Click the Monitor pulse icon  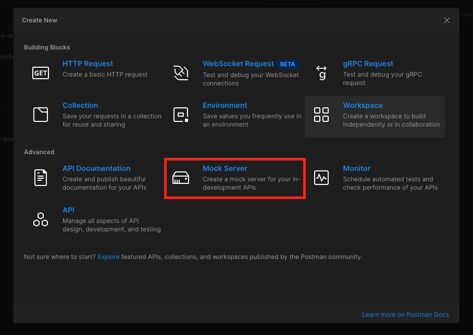coord(321,178)
